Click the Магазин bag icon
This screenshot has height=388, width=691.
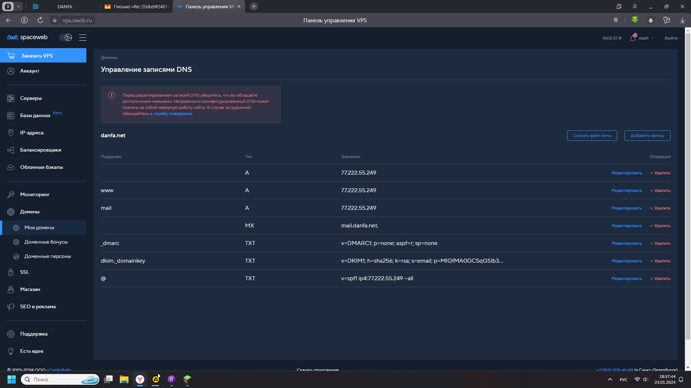pyautogui.click(x=11, y=290)
